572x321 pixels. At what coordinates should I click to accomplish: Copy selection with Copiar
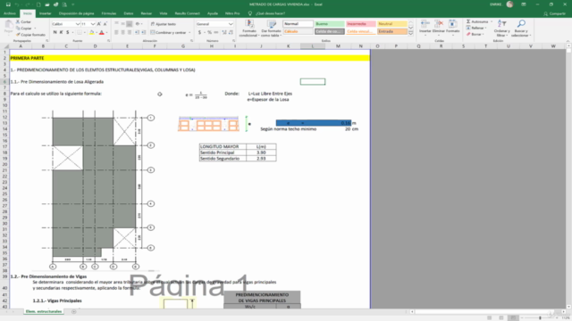[24, 28]
